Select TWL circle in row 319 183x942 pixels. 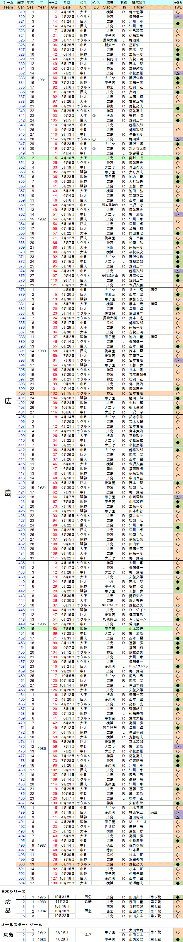pyautogui.click(x=177, y=12)
